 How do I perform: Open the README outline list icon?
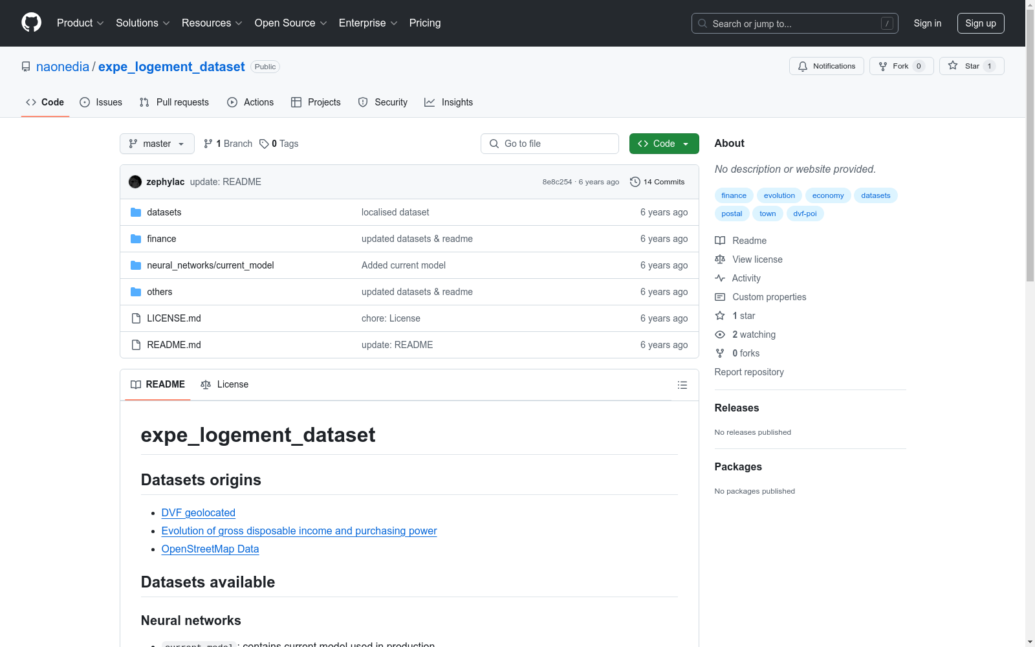tap(682, 385)
